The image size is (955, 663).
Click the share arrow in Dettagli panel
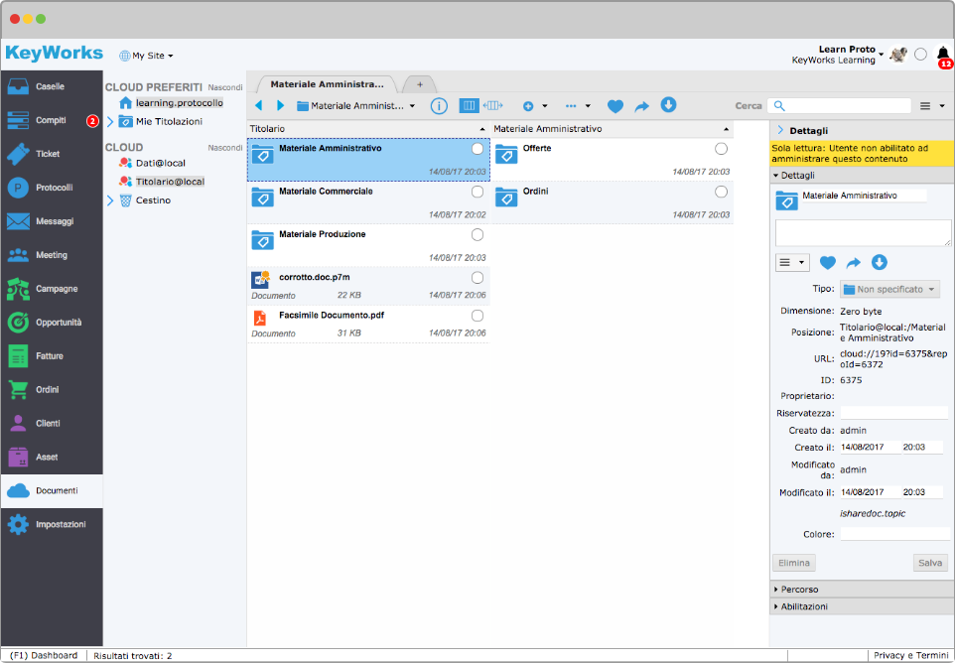(x=854, y=263)
